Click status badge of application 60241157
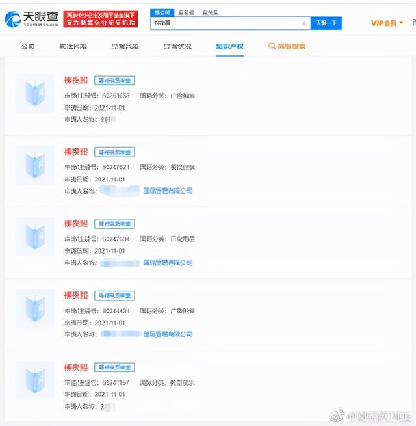The width and height of the screenshot is (416, 426). [x=114, y=367]
